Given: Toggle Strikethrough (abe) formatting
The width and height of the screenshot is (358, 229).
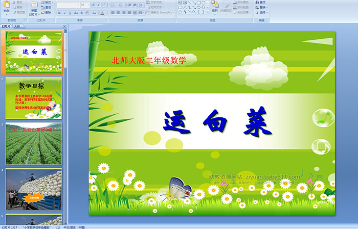Looking at the screenshot, I should coord(76,13).
